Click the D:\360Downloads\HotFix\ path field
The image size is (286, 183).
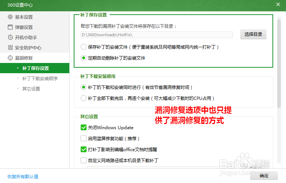[157, 35]
